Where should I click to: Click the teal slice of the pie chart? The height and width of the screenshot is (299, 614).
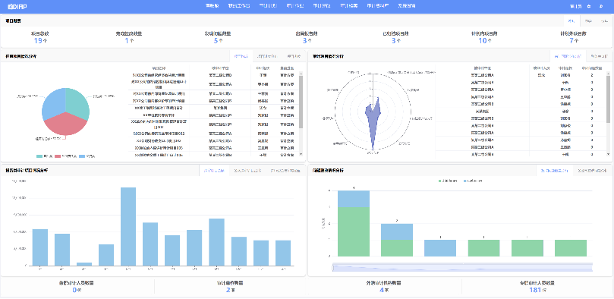77,104
